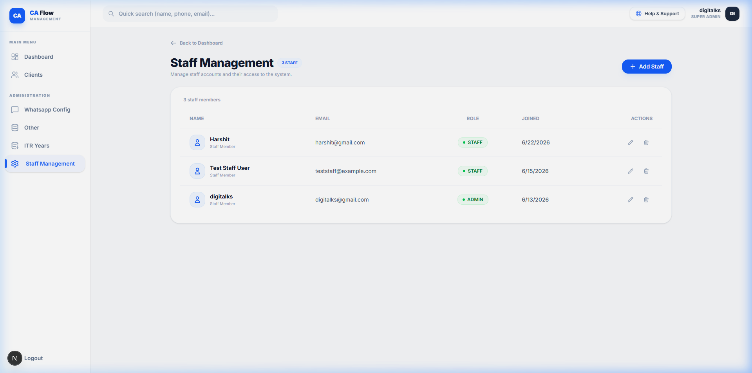
Task: Open Clients in the main menu
Action: coord(45,75)
